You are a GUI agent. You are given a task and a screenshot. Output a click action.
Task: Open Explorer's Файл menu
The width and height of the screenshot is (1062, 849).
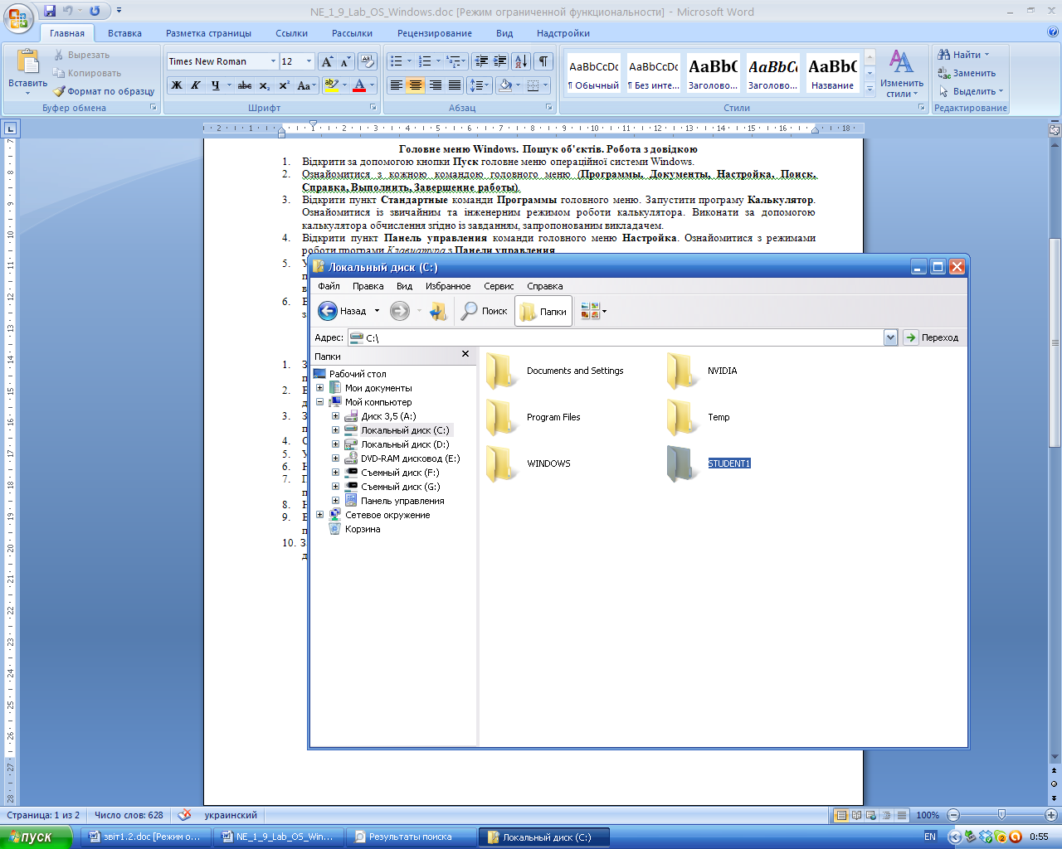click(329, 286)
